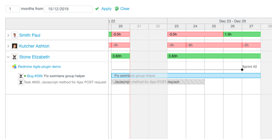Click the day 26 column header
Screen dimensions: 272x139
pyautogui.click(x=233, y=26)
